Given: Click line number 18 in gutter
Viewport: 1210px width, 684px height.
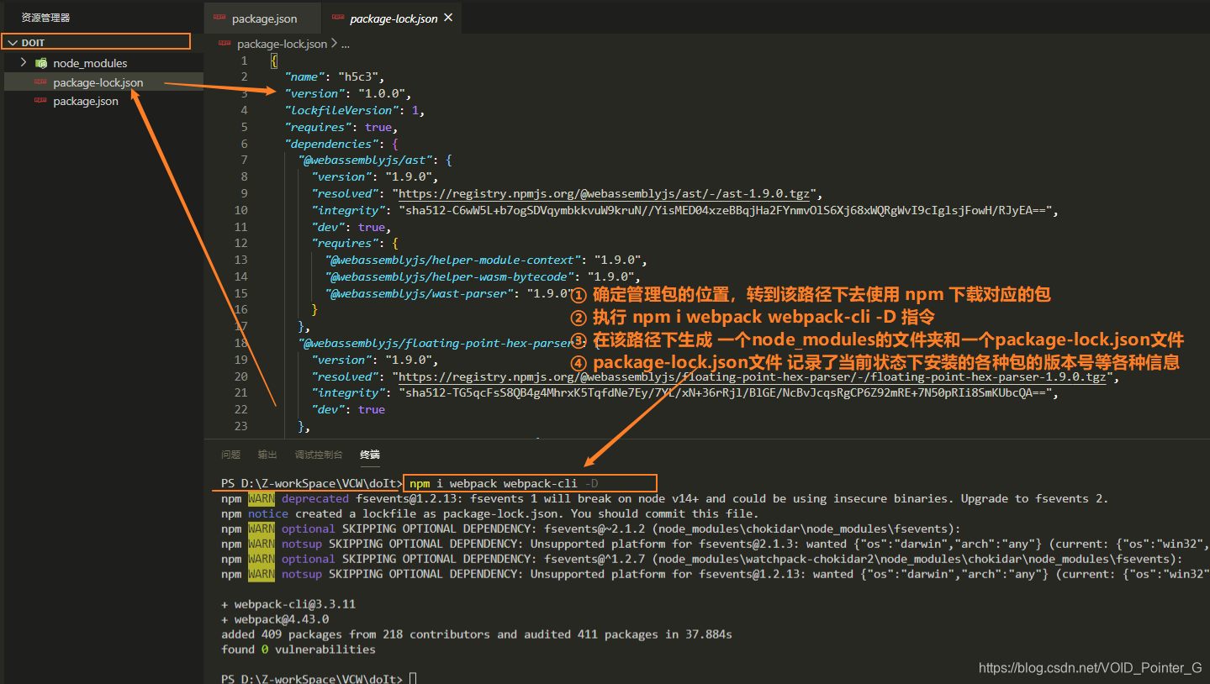Looking at the screenshot, I should (x=241, y=343).
